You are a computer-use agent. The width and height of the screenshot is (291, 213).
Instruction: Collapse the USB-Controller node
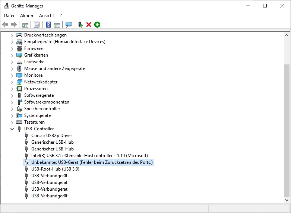(x=12, y=129)
